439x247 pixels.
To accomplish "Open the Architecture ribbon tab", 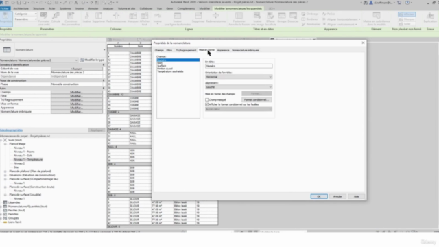I will pyautogui.click(x=21, y=8).
